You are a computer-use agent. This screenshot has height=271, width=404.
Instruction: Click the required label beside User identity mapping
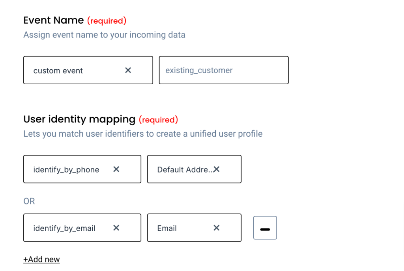[158, 119]
